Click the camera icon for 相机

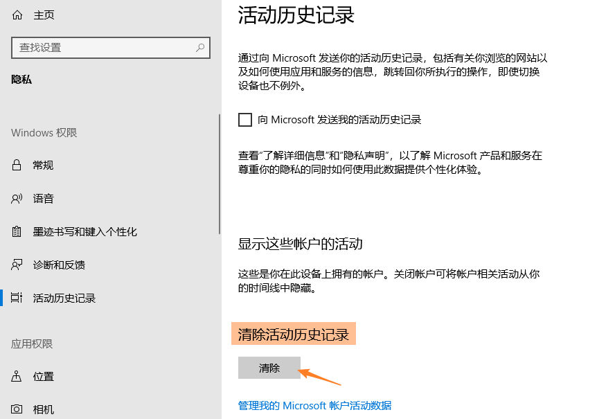click(17, 409)
